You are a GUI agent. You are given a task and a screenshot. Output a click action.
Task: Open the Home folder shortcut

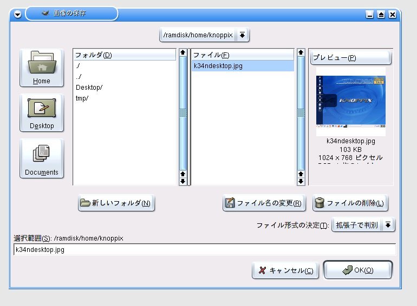[42, 68]
